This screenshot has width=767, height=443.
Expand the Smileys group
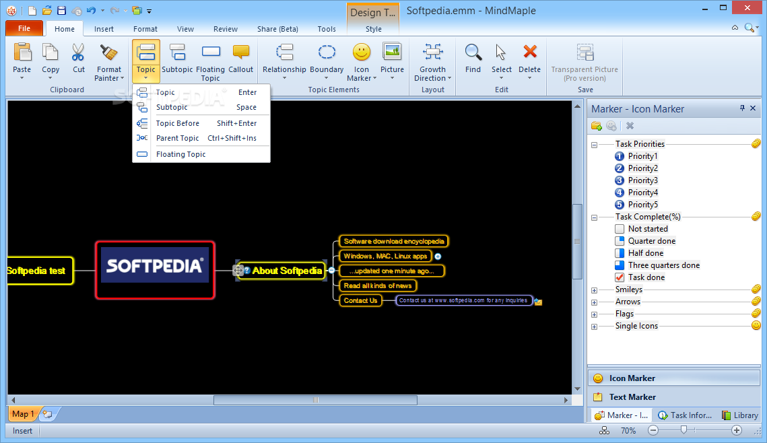coord(595,290)
